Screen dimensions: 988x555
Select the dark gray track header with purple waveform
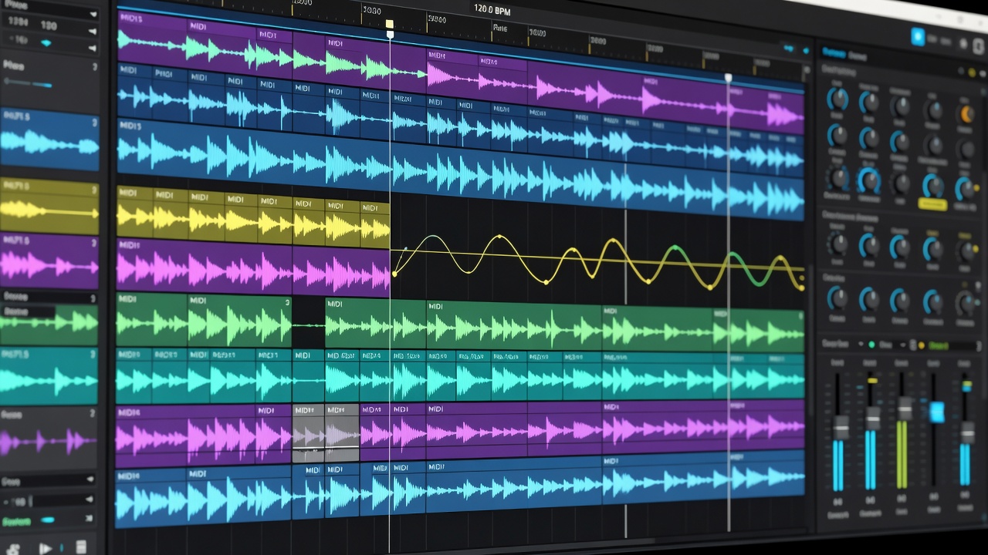coord(49,437)
